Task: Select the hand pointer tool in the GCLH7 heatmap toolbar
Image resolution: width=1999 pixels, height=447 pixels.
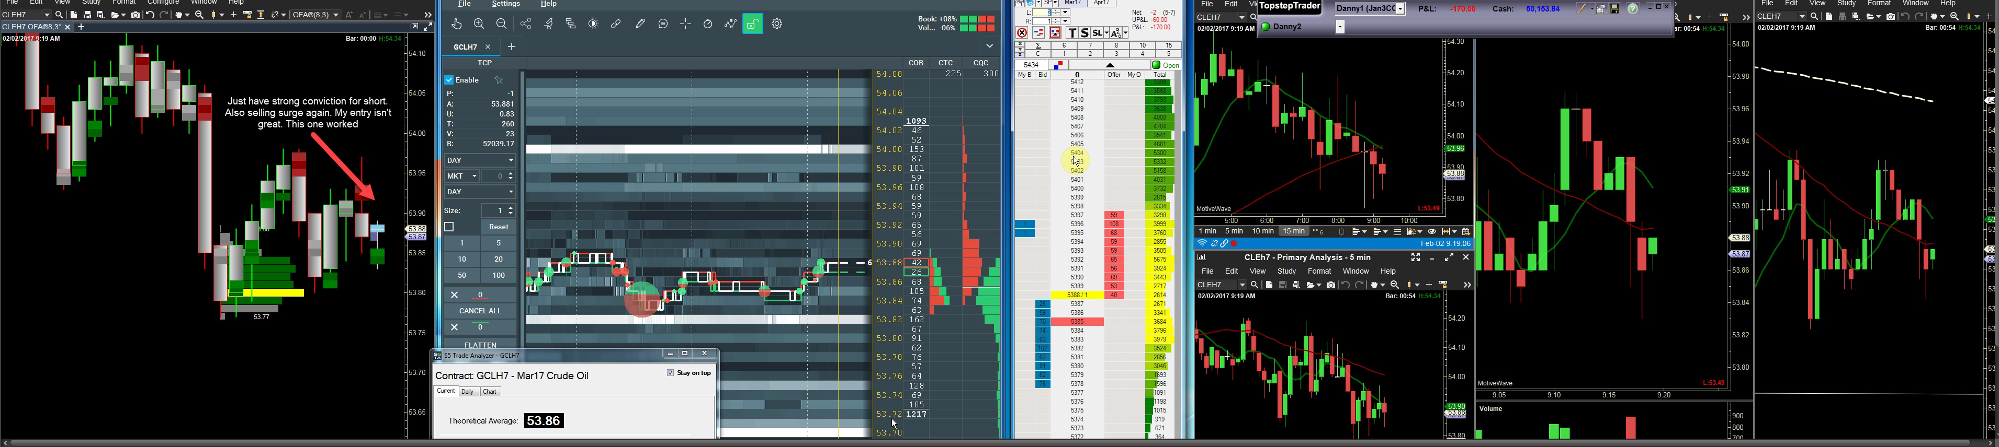Action: point(457,24)
